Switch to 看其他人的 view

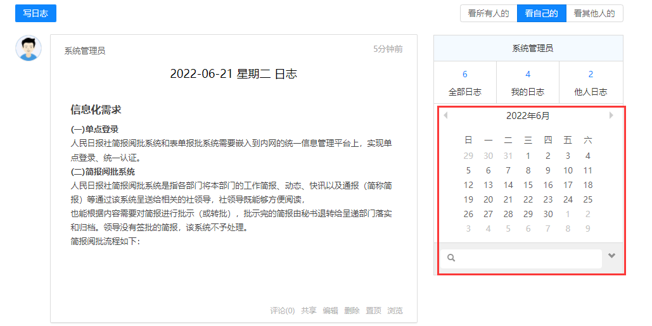[594, 13]
